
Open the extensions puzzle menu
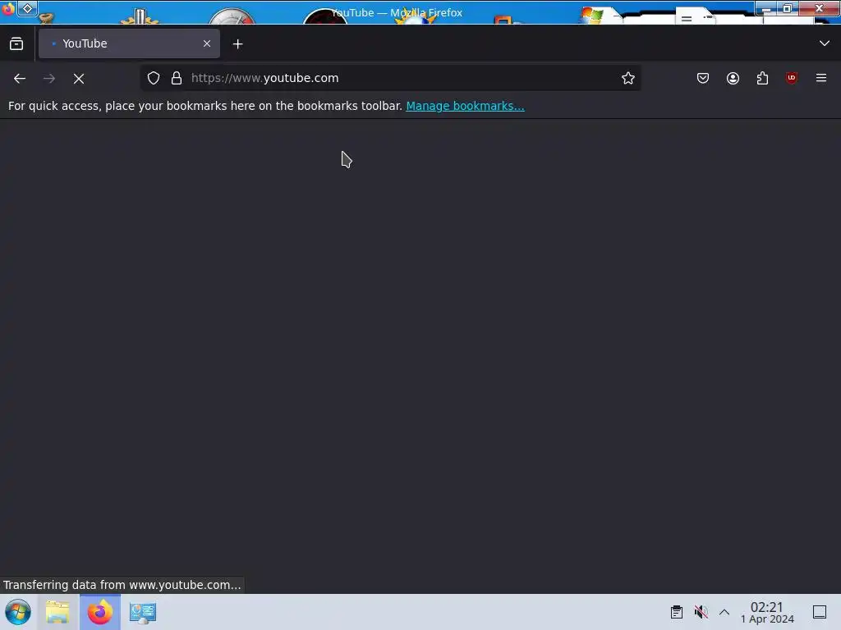pyautogui.click(x=762, y=78)
